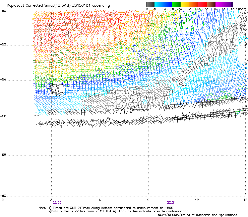Click the longitude label '6'

pyautogui.click(x=100, y=200)
